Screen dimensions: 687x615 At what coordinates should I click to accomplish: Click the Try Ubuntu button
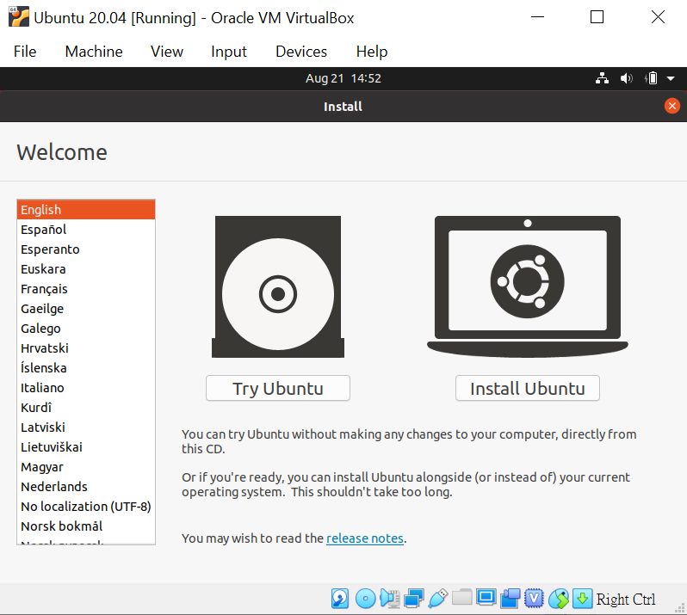tap(278, 388)
